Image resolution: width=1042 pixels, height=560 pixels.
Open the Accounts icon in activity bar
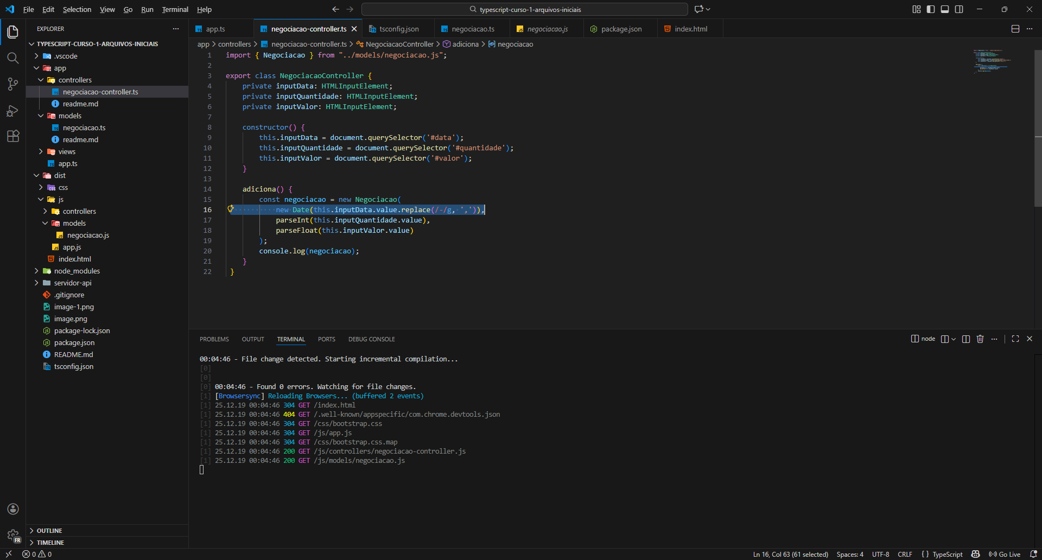tap(12, 509)
